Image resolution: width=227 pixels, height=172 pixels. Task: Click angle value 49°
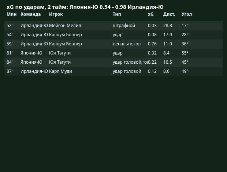(x=185, y=71)
